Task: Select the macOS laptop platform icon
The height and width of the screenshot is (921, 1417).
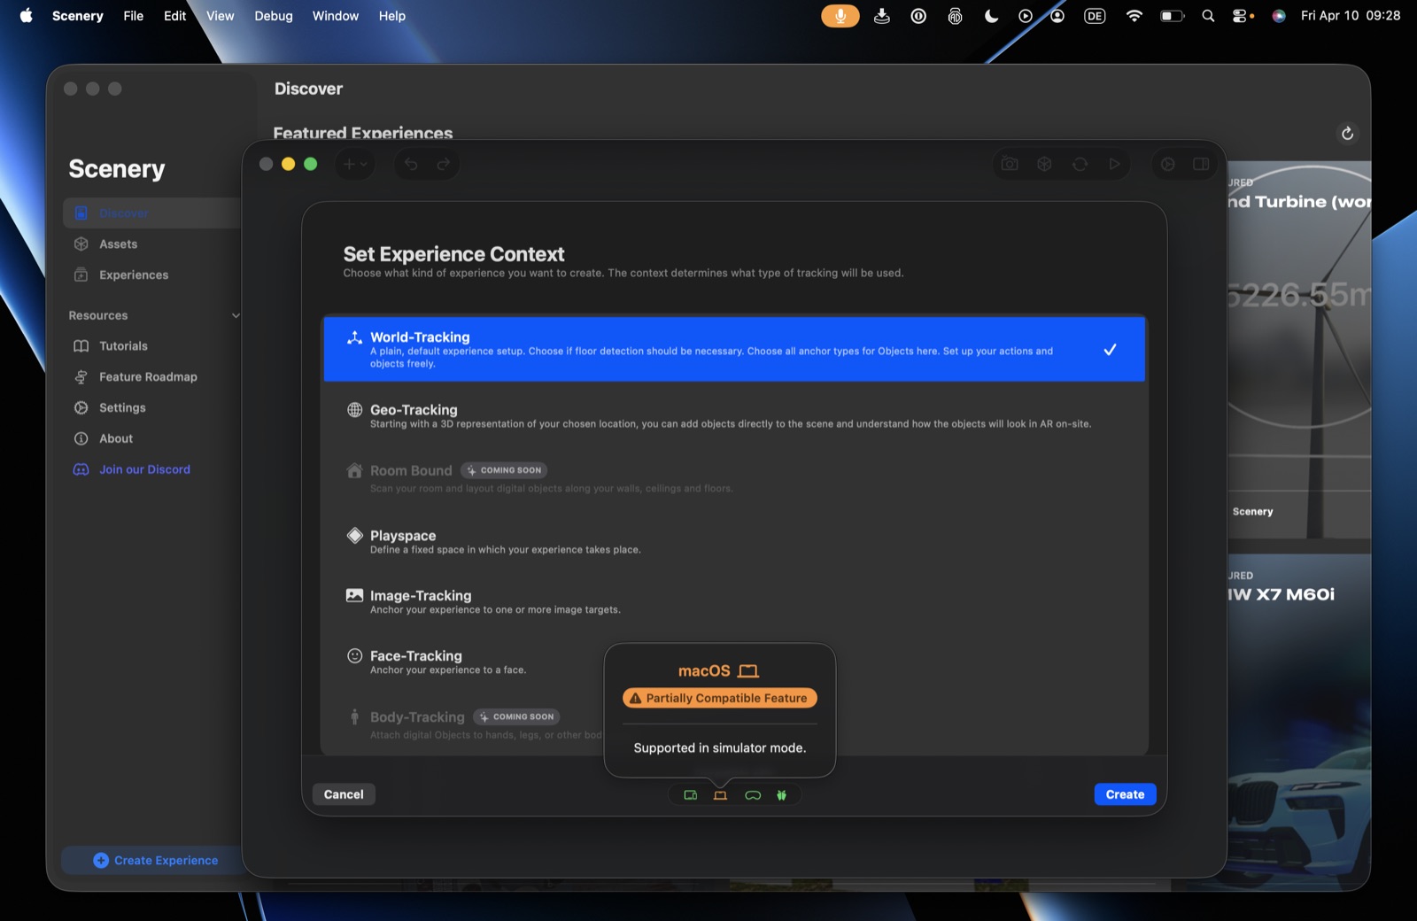Action: (720, 795)
